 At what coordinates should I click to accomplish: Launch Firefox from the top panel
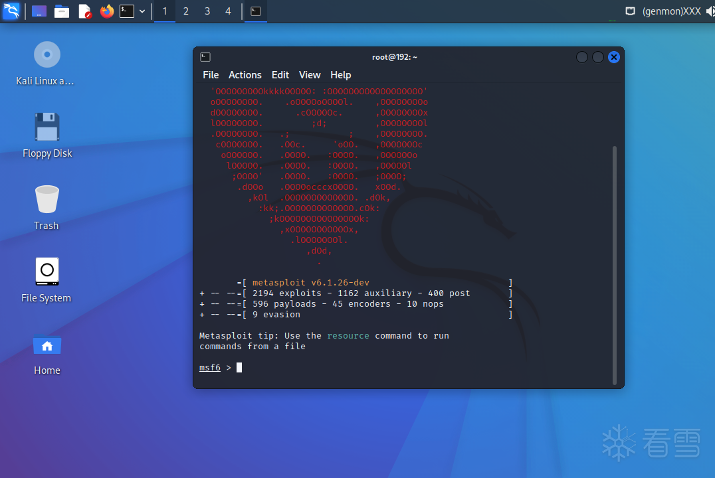click(107, 11)
